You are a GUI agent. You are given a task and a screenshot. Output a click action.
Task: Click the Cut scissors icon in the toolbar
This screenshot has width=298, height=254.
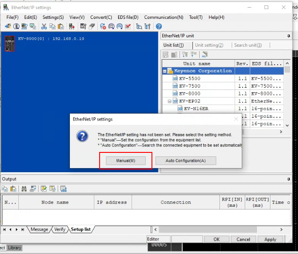click(x=44, y=27)
